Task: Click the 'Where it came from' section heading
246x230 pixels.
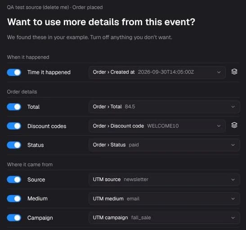Action: tap(30, 164)
